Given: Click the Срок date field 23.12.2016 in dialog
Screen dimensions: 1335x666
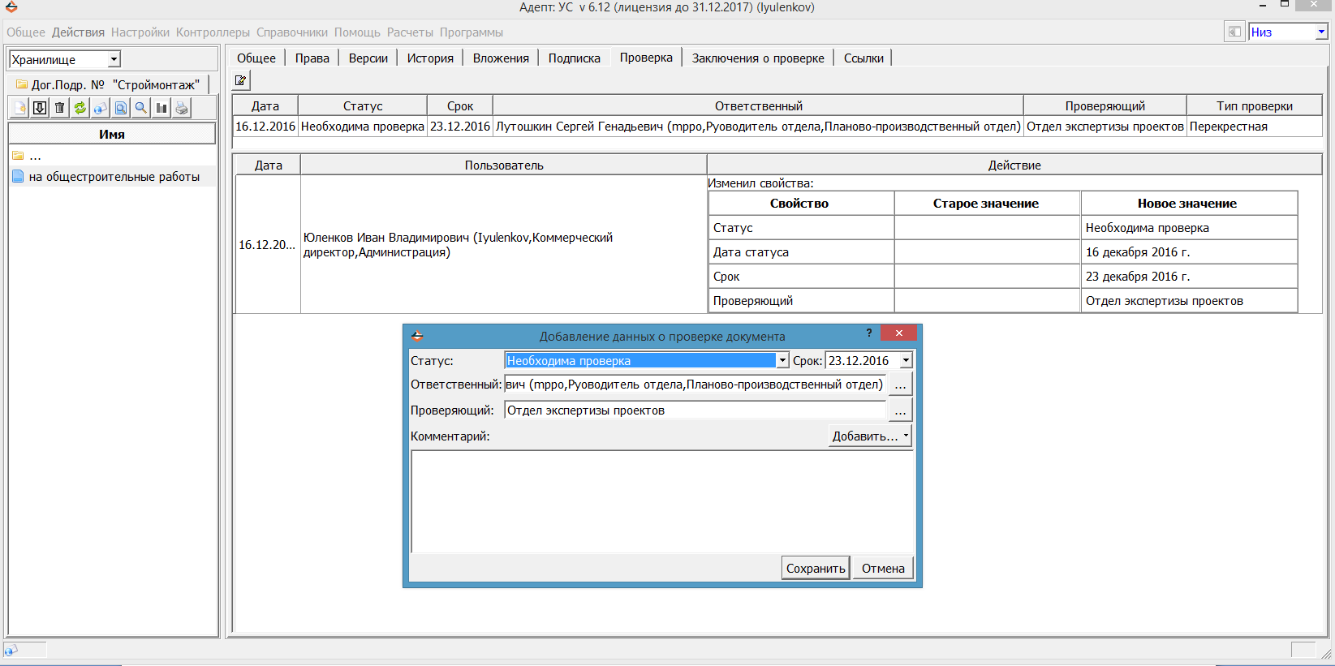Looking at the screenshot, I should 862,361.
